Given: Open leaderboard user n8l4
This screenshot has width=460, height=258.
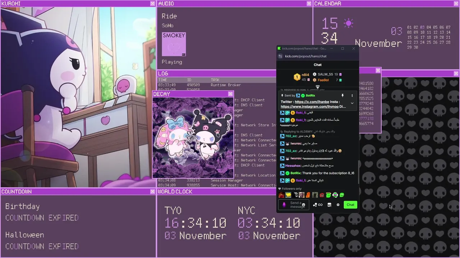Looking at the screenshot, I should coord(305,75).
